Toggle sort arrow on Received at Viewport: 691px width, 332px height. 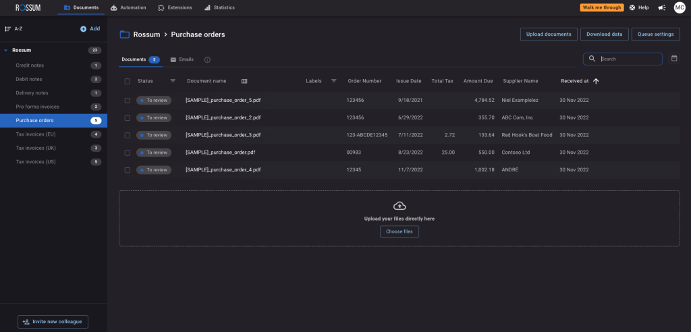596,81
